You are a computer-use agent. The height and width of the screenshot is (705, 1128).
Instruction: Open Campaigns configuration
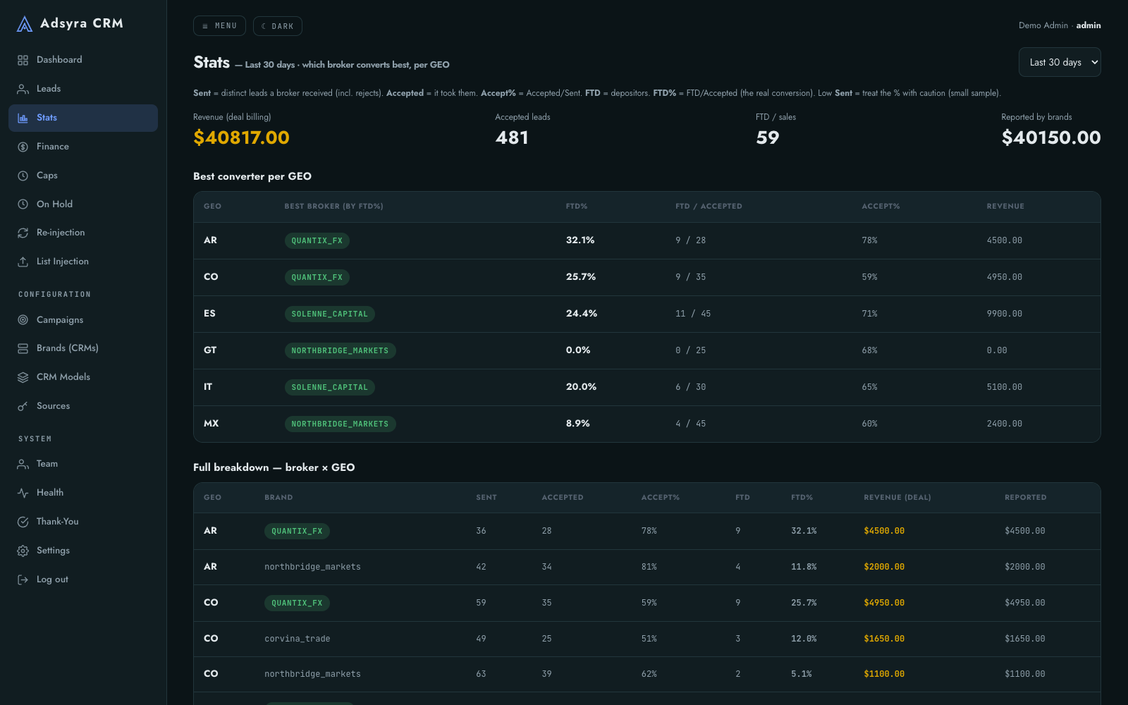coord(83,320)
